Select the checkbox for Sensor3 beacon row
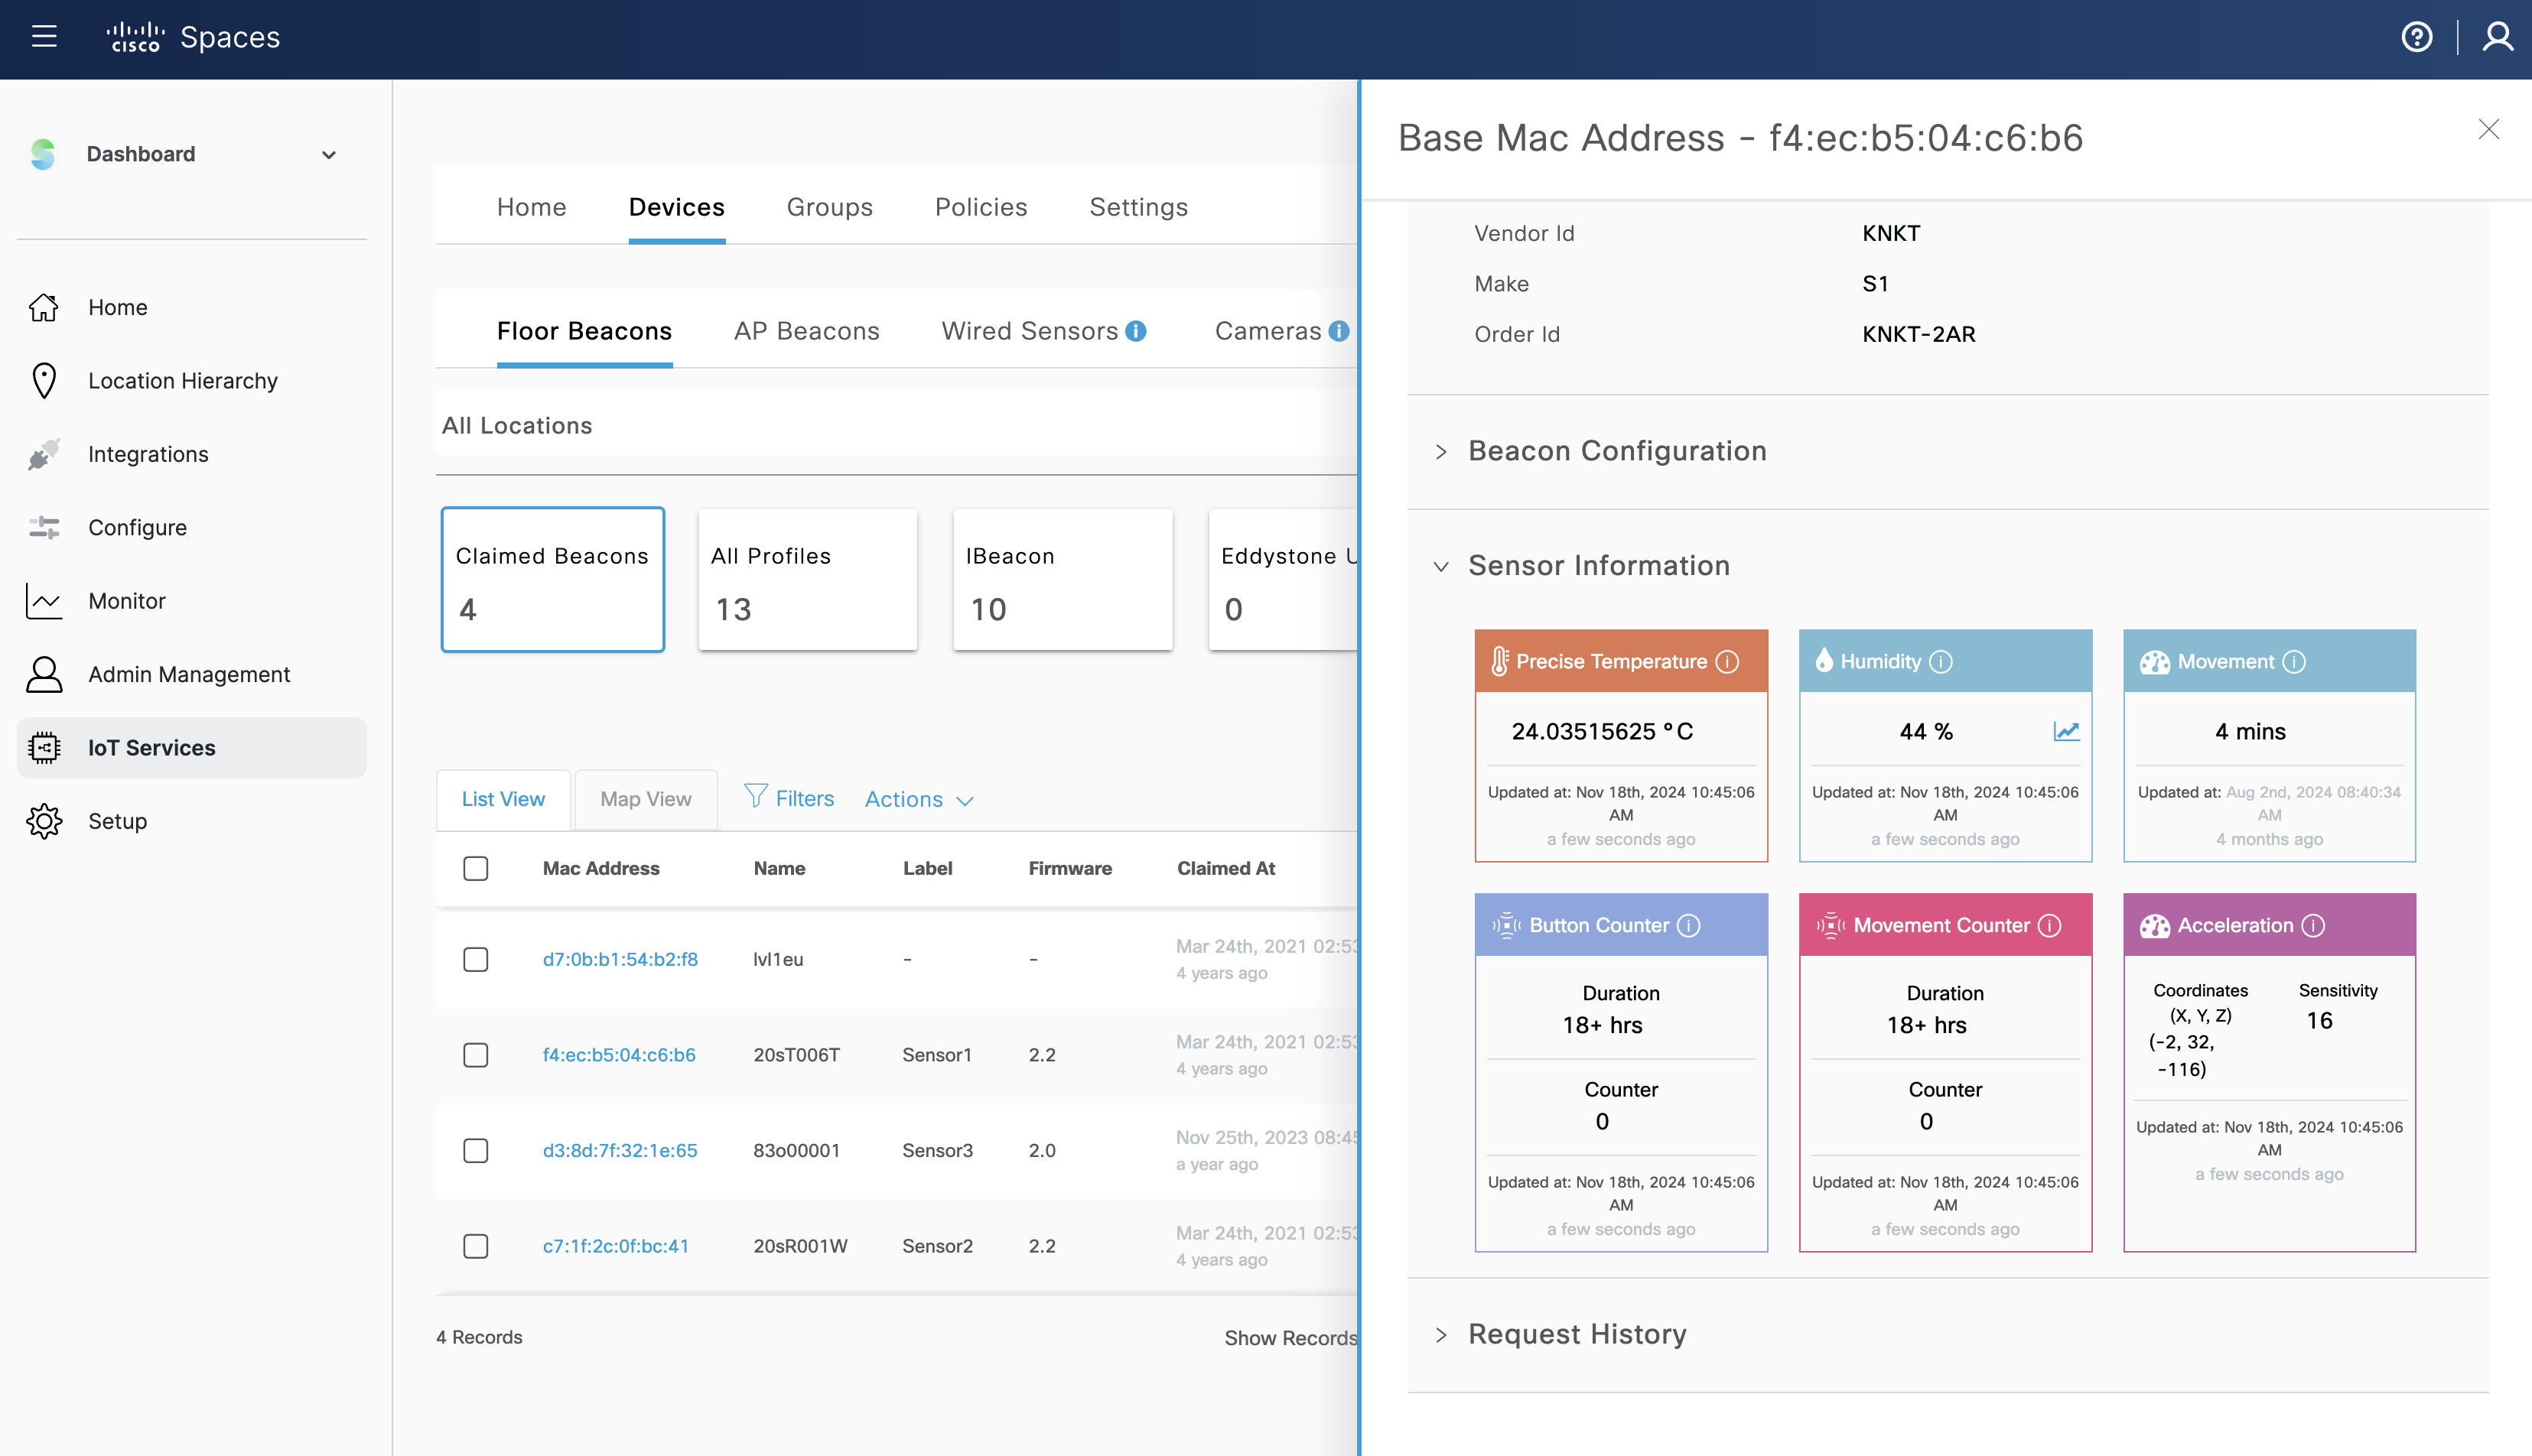 [476, 1151]
